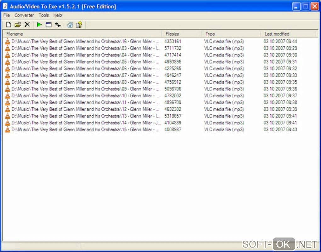The image size is (321, 252).
Task: Click filesize value 4717414
Action: 173,55
